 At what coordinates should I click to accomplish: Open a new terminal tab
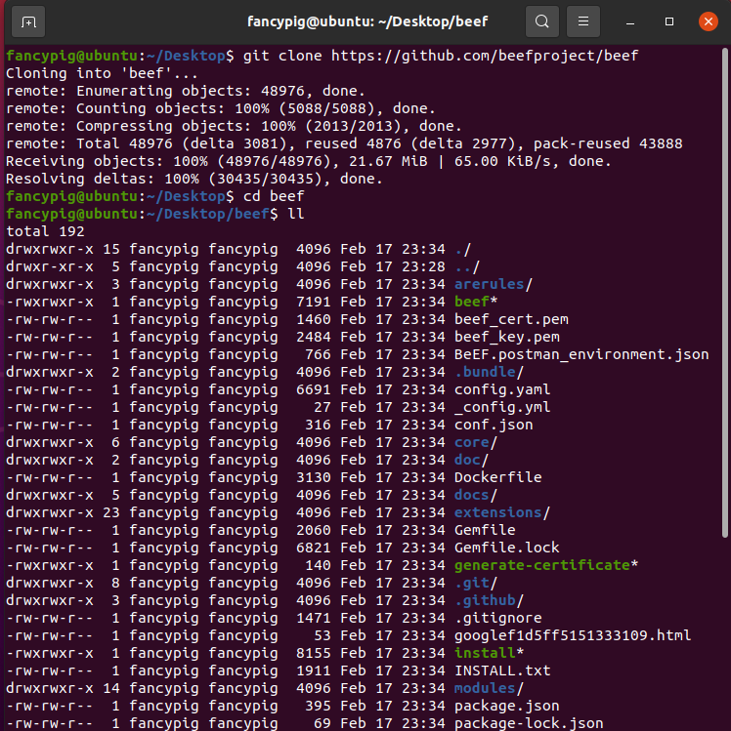[28, 20]
